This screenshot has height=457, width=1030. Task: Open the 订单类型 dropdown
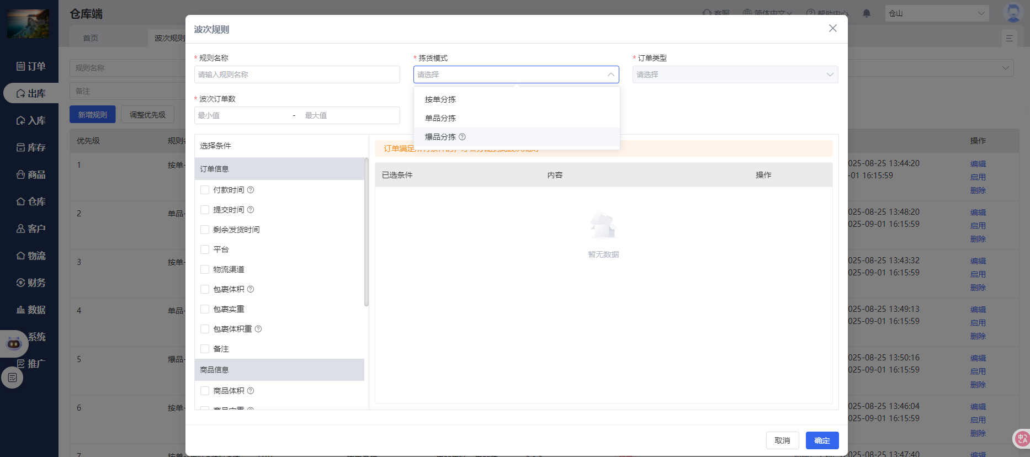(735, 75)
